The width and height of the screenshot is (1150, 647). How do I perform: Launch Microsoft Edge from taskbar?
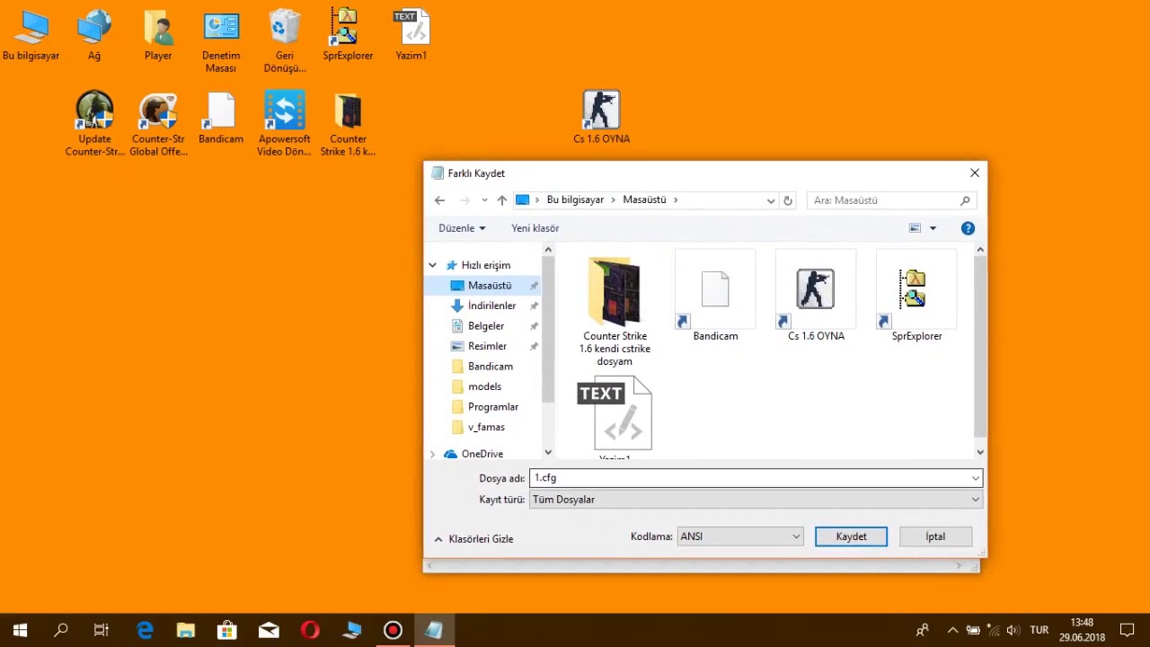(x=145, y=631)
